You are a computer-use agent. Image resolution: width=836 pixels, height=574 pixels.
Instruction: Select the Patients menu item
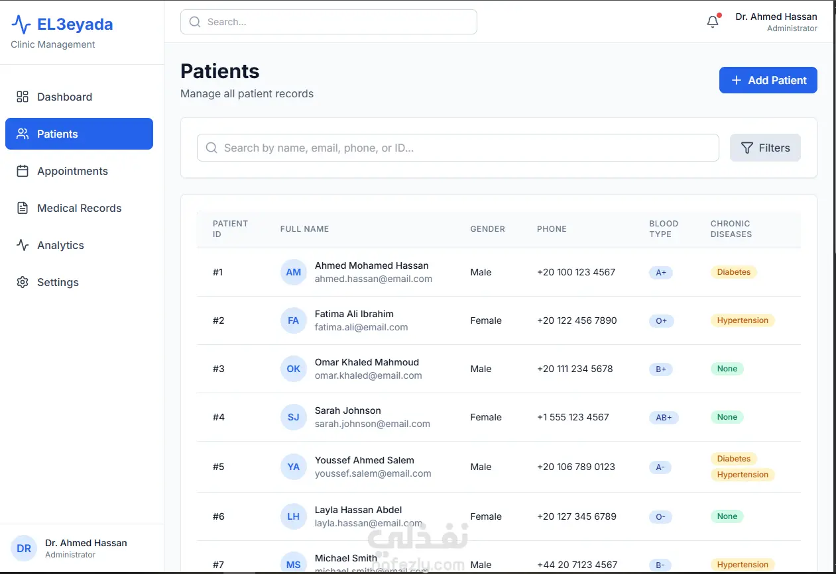click(x=79, y=134)
